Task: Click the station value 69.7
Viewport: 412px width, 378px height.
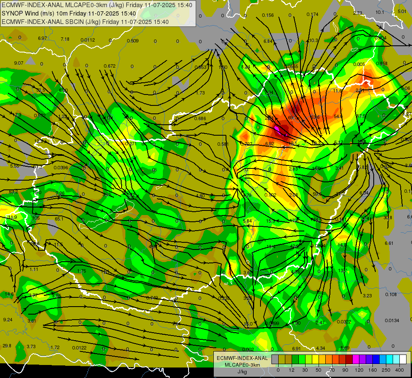Action: pos(292,118)
